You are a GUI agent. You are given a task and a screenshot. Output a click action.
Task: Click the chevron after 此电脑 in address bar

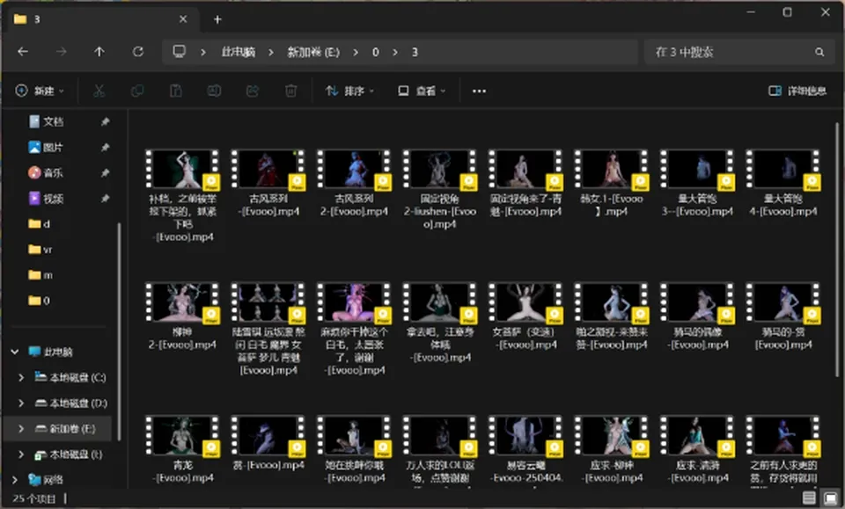tap(270, 52)
